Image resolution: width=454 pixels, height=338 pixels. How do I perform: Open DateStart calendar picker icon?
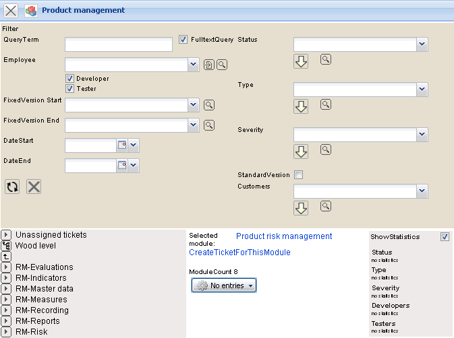(x=122, y=145)
